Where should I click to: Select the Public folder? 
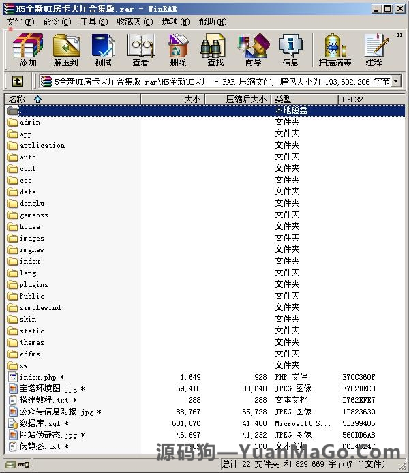26,296
